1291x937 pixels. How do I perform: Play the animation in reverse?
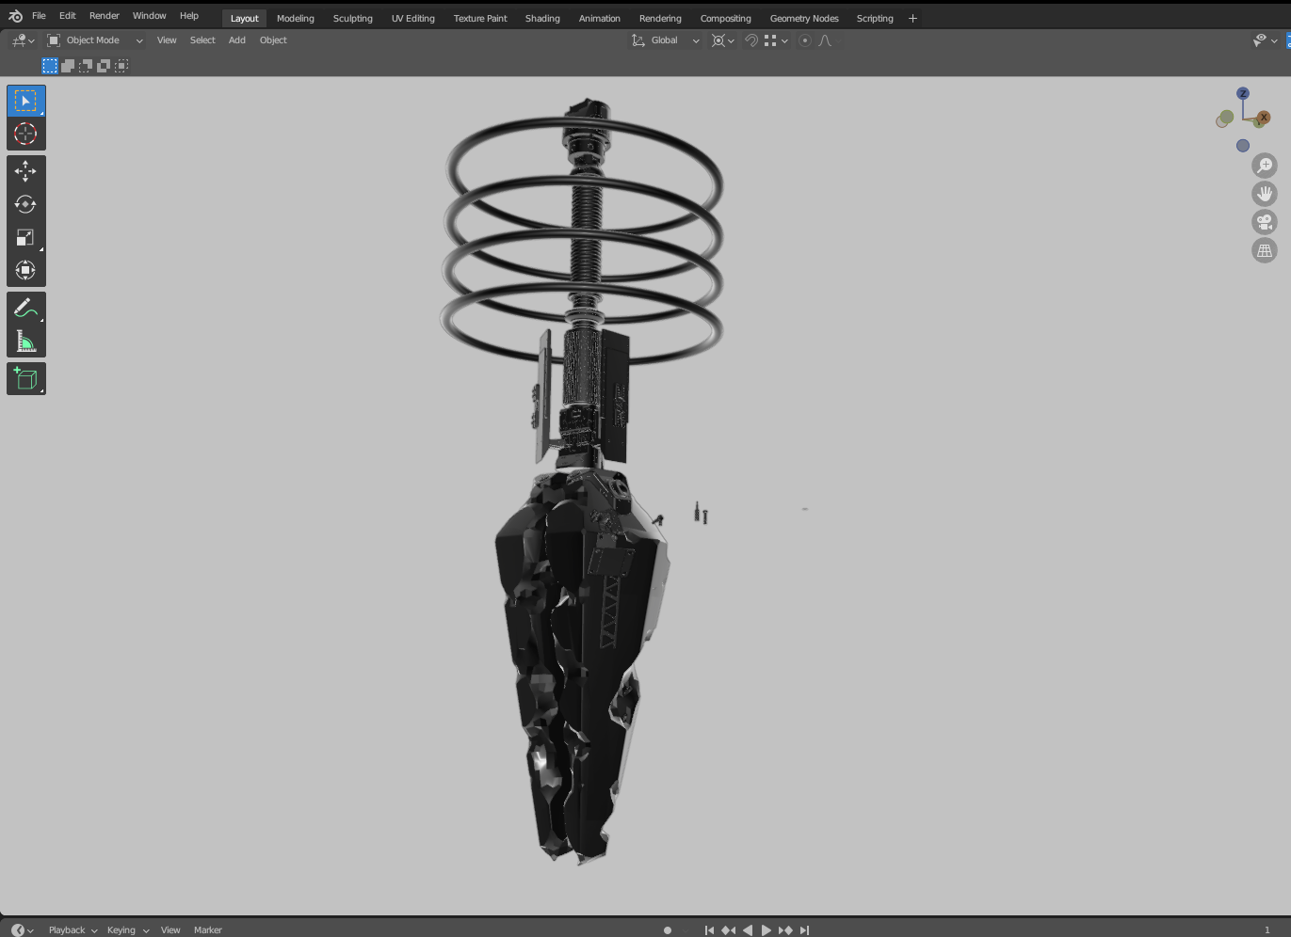point(748,930)
